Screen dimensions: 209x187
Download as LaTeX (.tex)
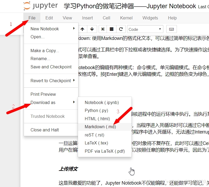tap(105, 143)
